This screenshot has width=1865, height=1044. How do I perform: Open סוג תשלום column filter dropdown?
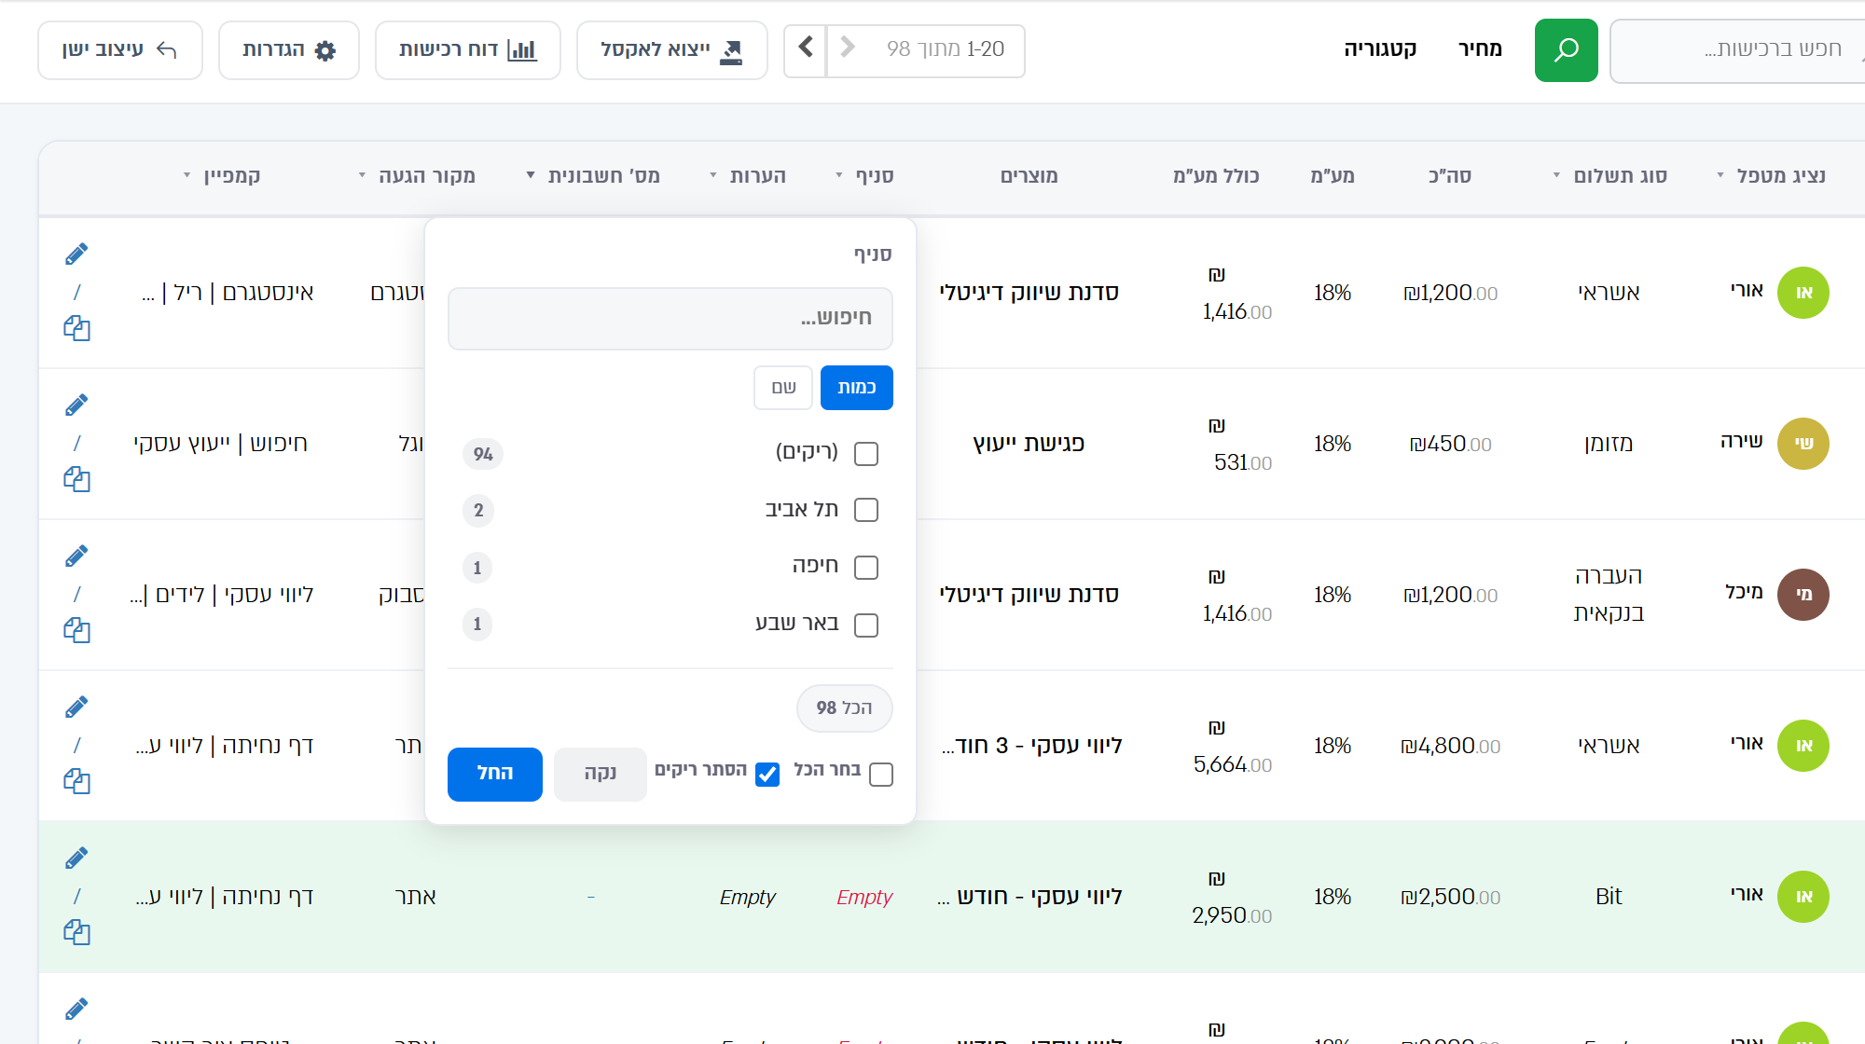1556,175
